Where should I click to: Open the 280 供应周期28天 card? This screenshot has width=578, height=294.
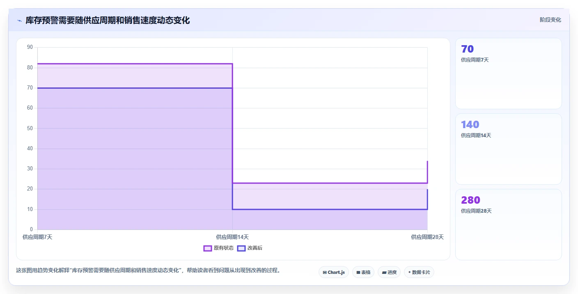click(509, 225)
